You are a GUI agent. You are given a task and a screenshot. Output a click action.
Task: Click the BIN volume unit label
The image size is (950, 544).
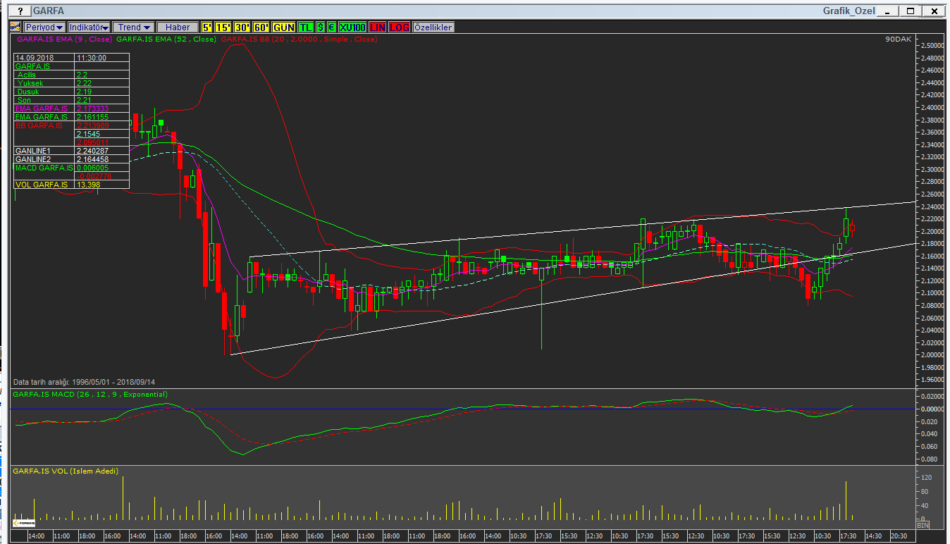[x=923, y=526]
